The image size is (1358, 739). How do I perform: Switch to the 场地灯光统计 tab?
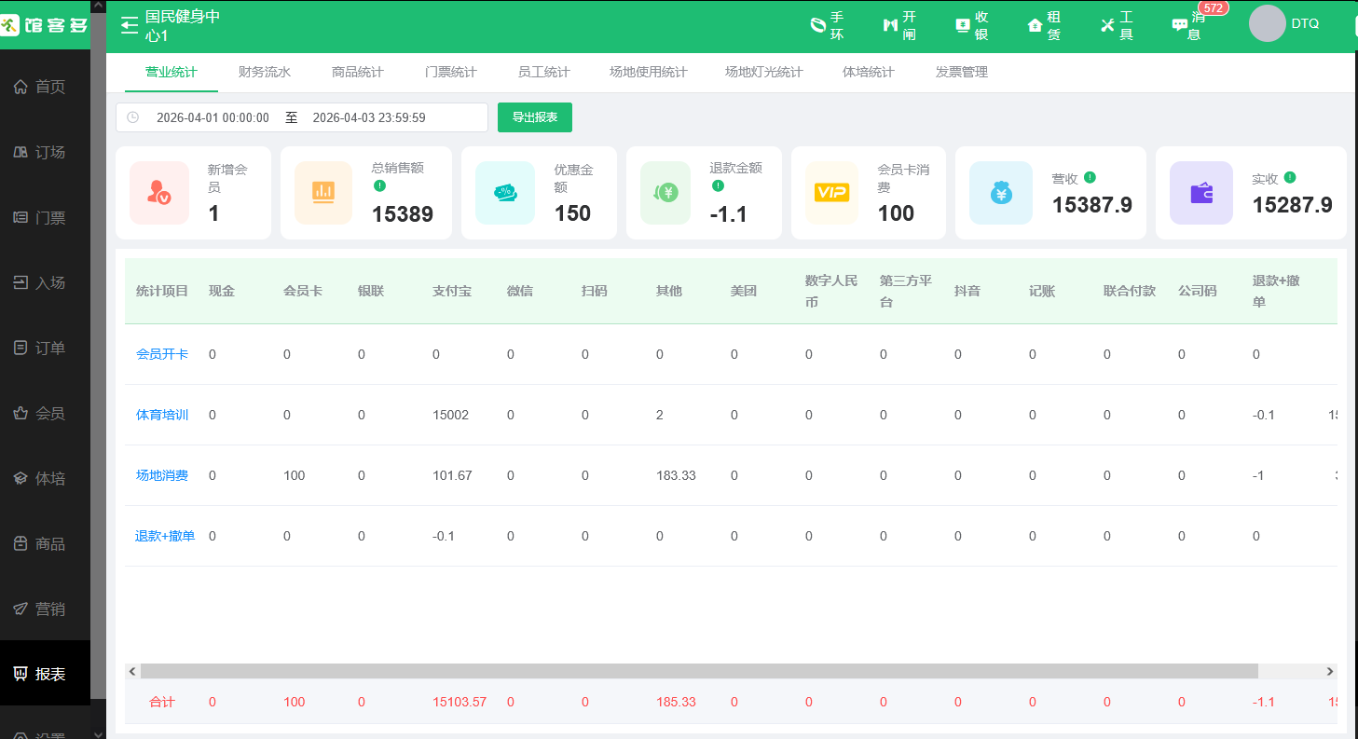(763, 72)
